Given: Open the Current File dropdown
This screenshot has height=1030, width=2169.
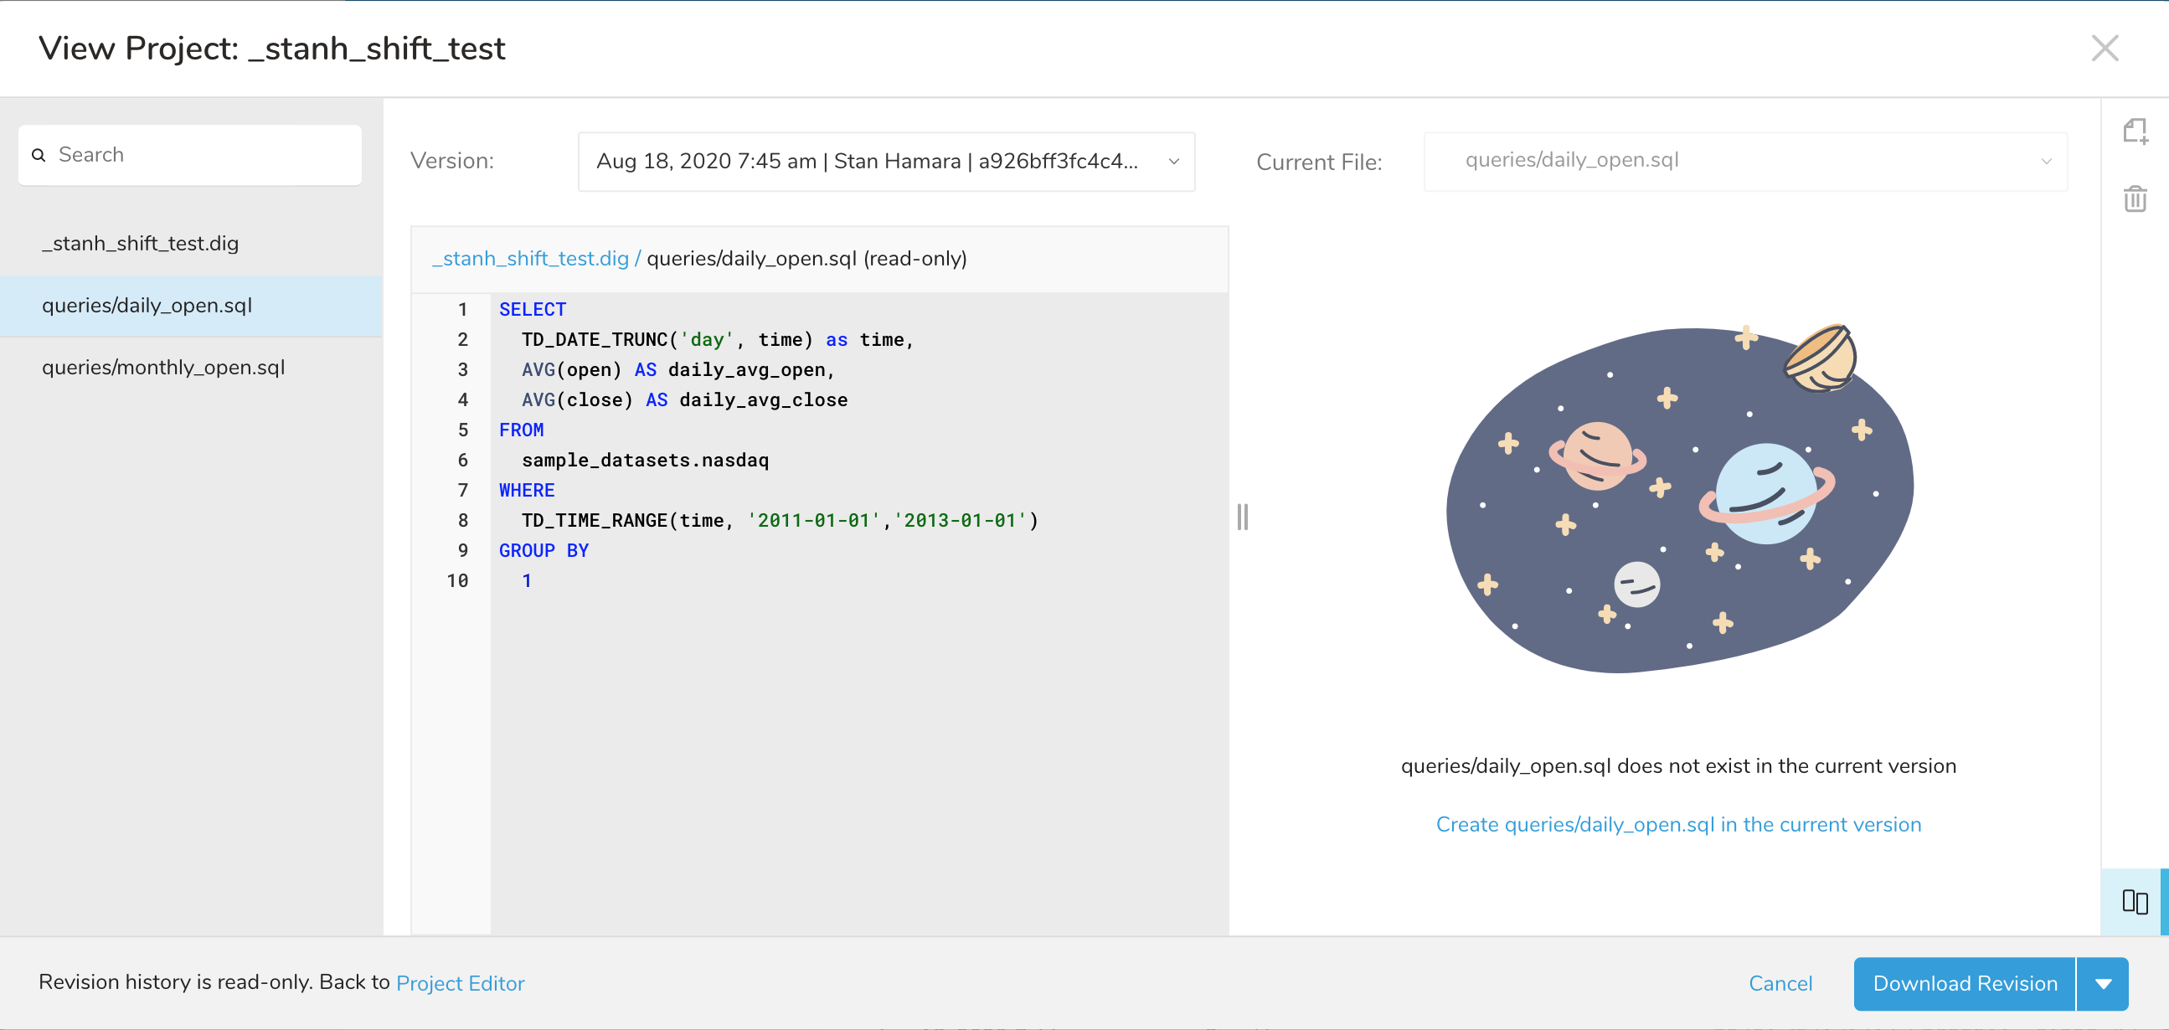Looking at the screenshot, I should click(1744, 161).
